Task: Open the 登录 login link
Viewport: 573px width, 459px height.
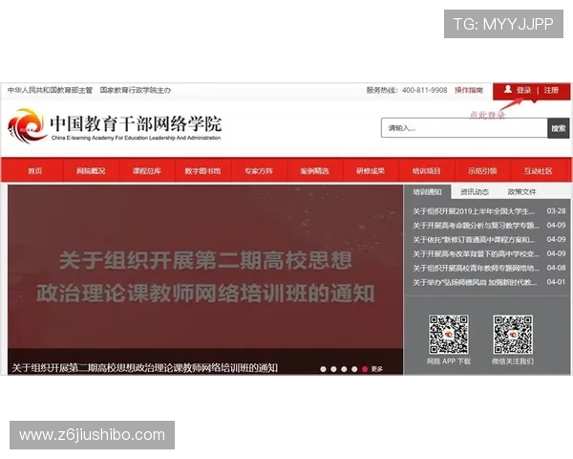Action: pos(523,90)
